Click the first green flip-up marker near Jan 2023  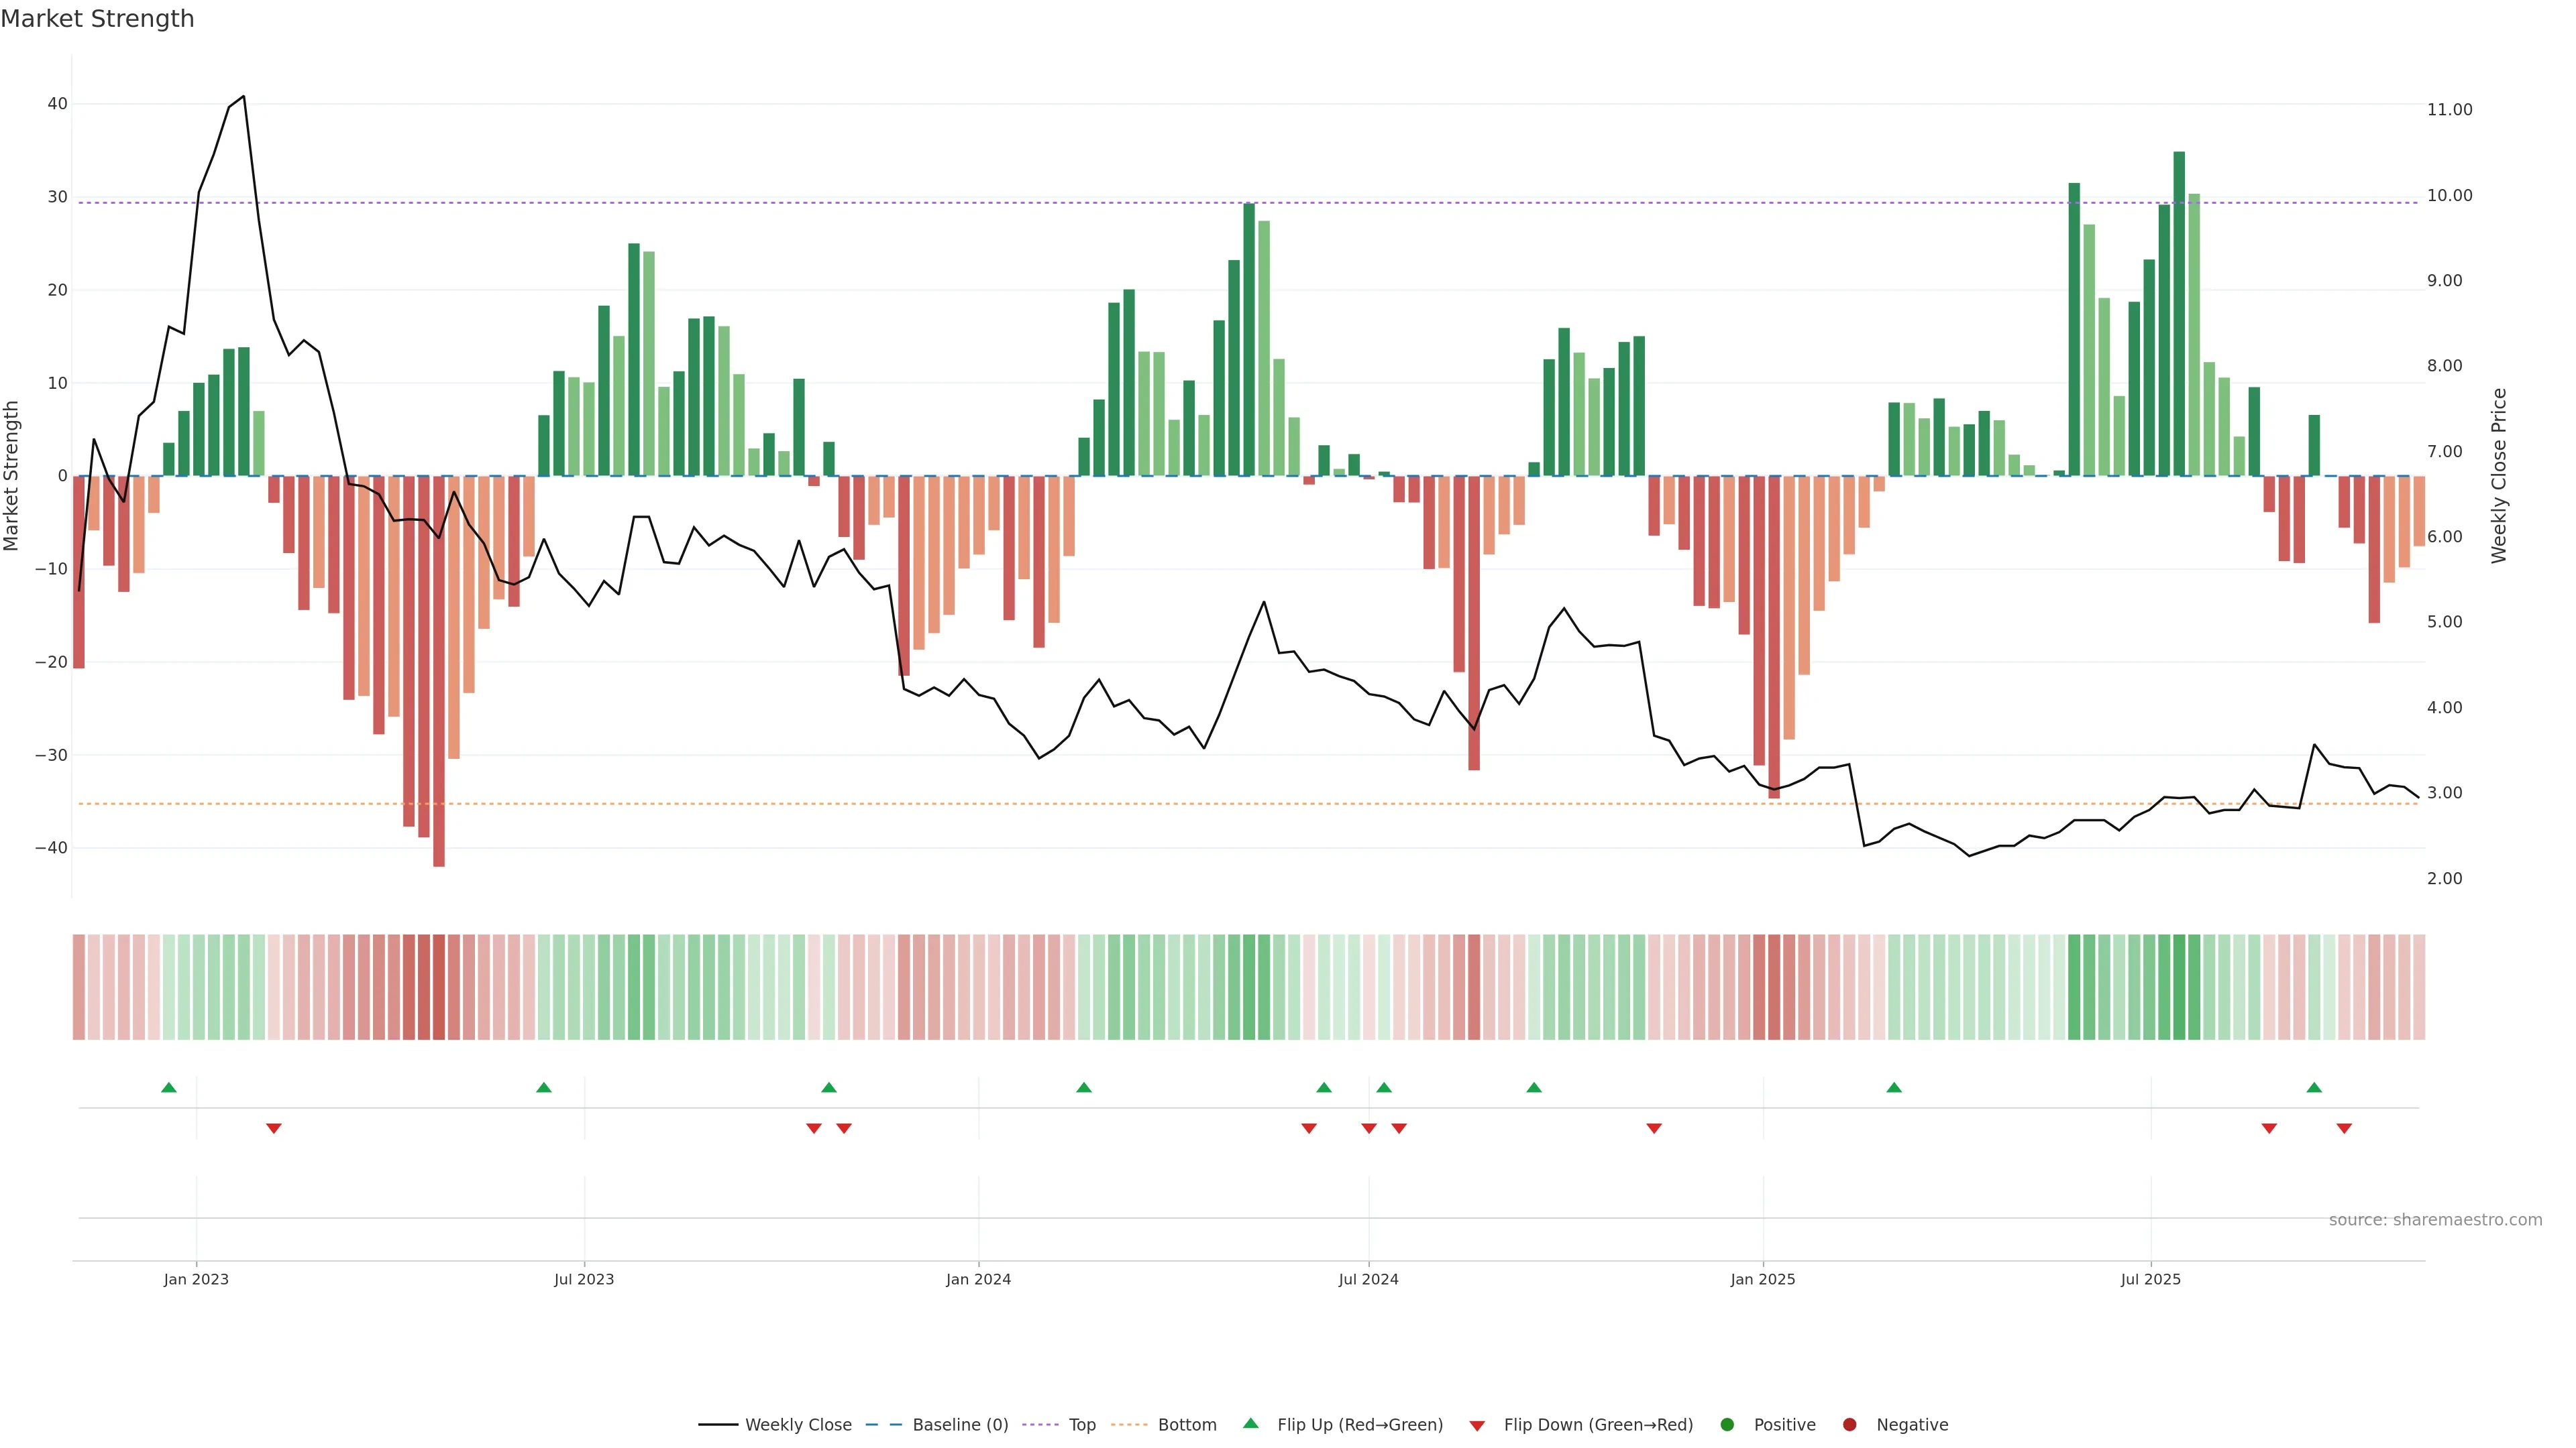pyautogui.click(x=169, y=1087)
